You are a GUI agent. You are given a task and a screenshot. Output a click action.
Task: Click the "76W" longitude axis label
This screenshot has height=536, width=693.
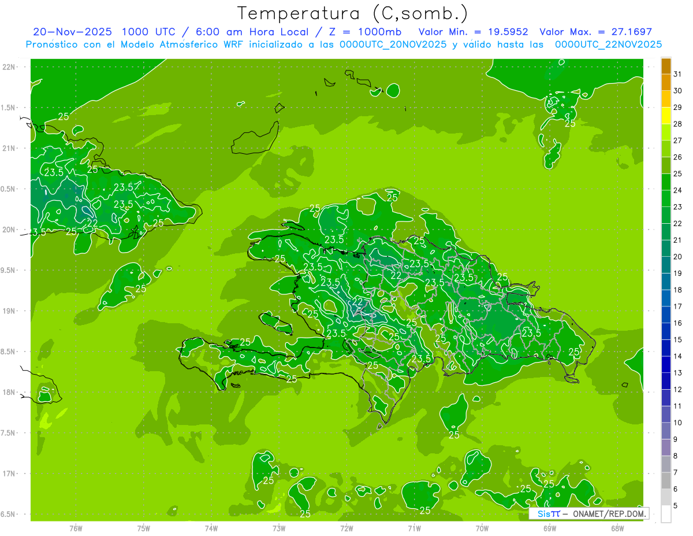click(x=76, y=528)
